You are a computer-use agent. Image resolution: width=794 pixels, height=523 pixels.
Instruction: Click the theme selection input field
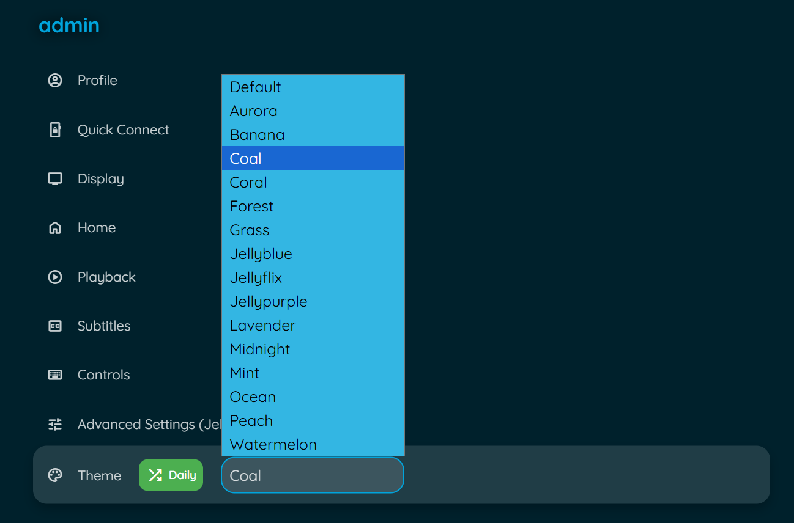point(312,475)
